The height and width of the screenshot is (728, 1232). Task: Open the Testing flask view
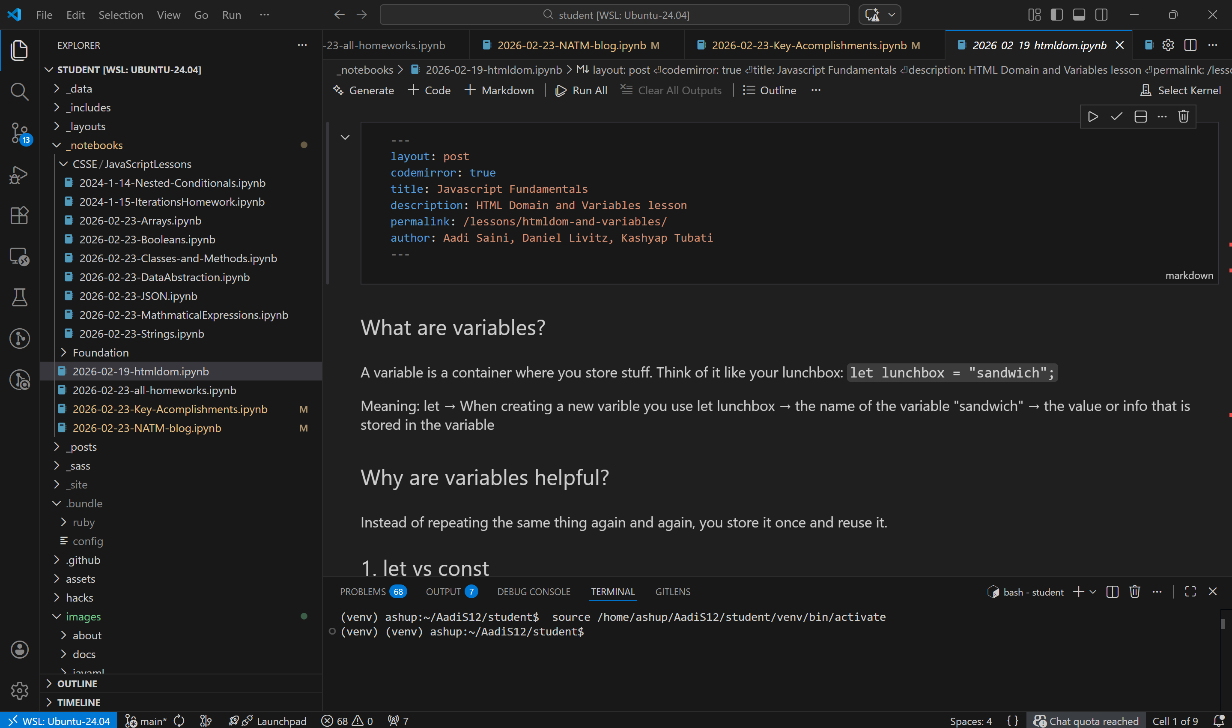tap(19, 297)
